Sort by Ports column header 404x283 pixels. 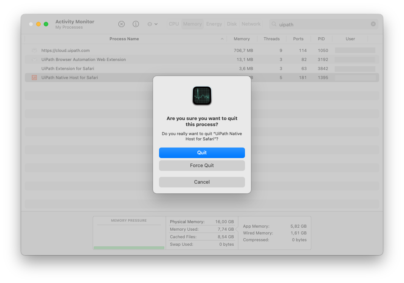[x=298, y=39]
